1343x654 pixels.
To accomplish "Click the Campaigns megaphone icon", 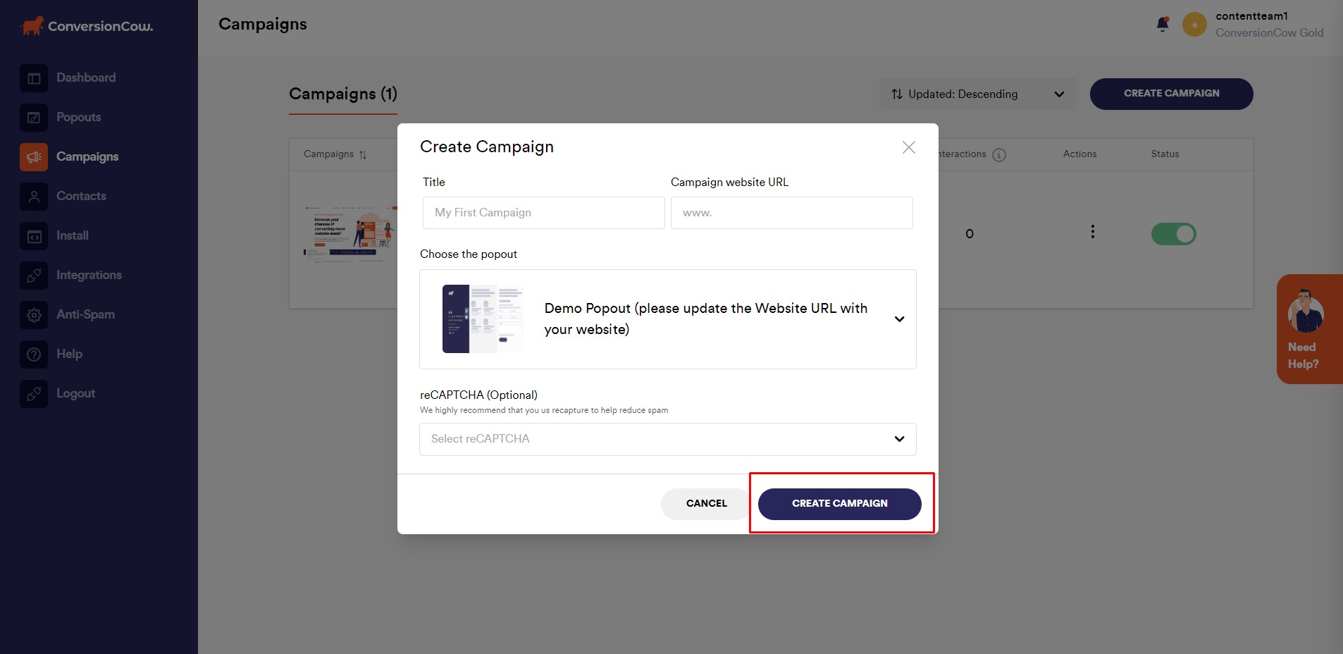I will (34, 157).
